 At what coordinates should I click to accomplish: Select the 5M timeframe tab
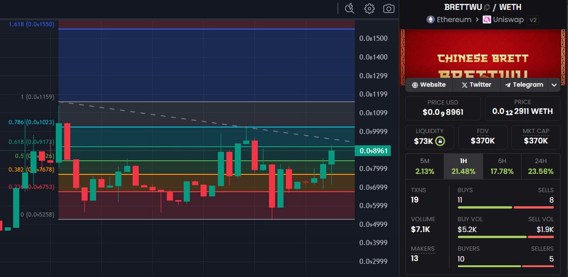click(425, 166)
